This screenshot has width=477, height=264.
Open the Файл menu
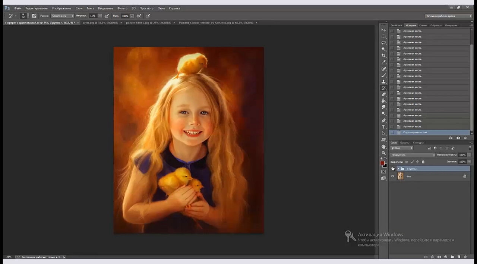[18, 8]
